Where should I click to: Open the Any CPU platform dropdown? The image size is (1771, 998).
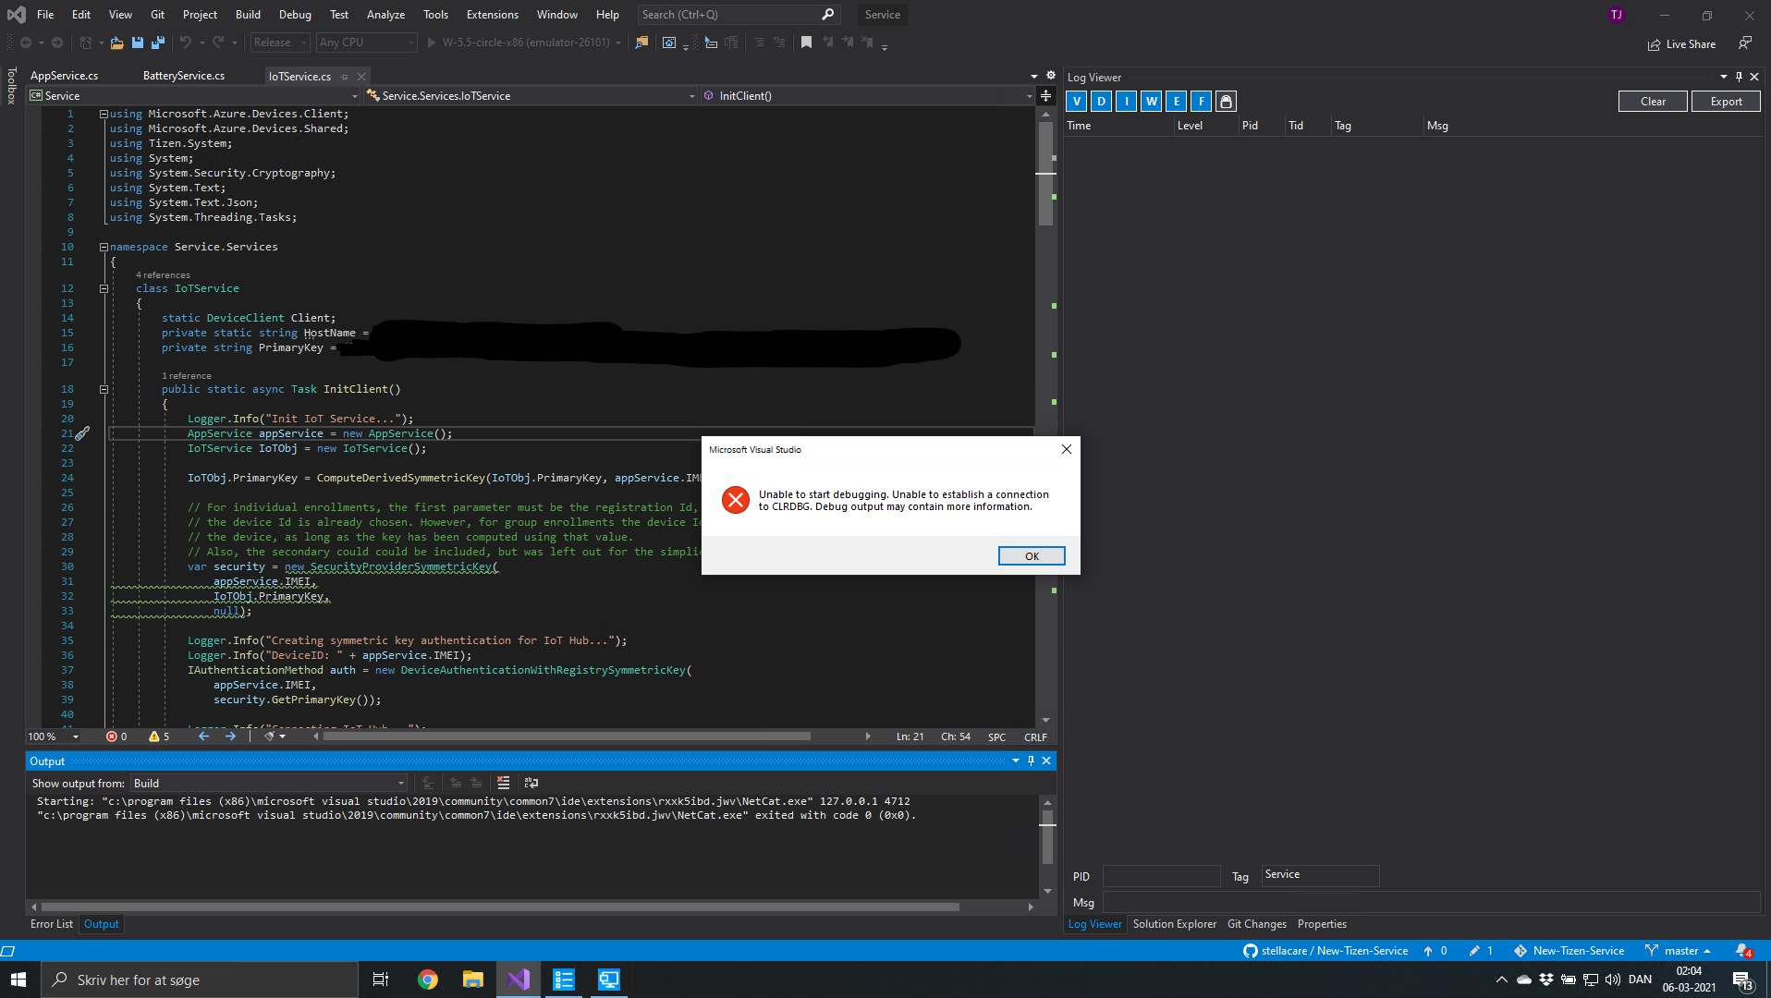pyautogui.click(x=366, y=43)
